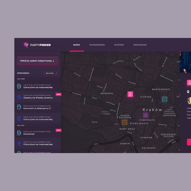Click the PartyFinder cocktail glass logo
Screen dimensions: 191x191
point(26,45)
